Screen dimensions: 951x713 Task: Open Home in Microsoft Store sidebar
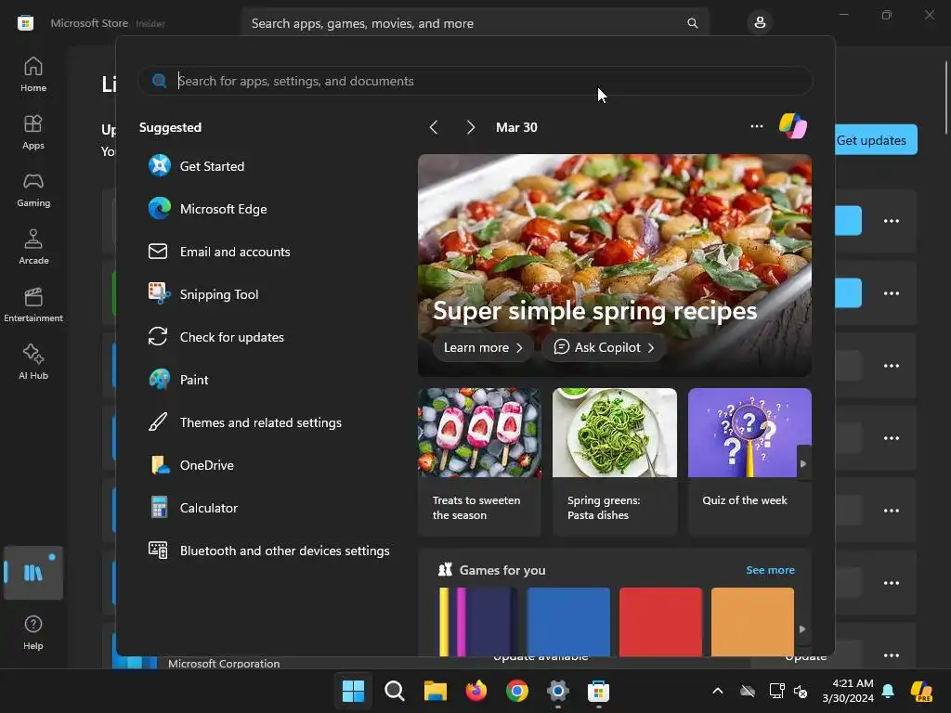[x=33, y=74]
